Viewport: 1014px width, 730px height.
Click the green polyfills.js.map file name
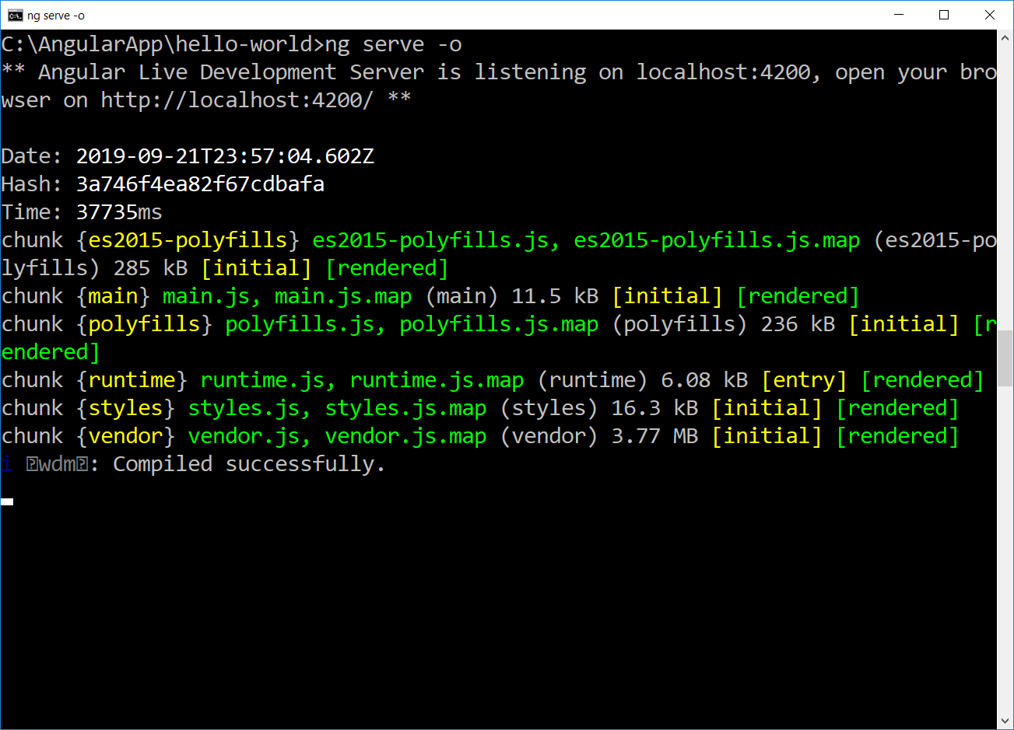pyautogui.click(x=499, y=324)
